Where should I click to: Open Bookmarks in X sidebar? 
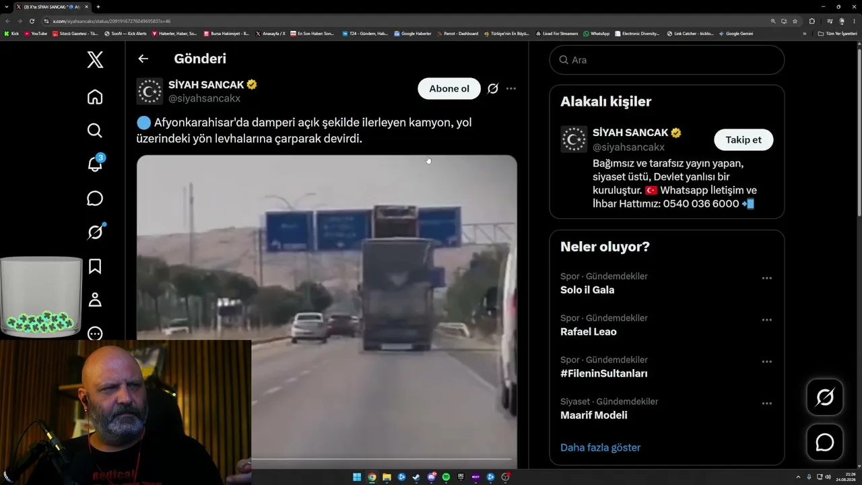95,266
